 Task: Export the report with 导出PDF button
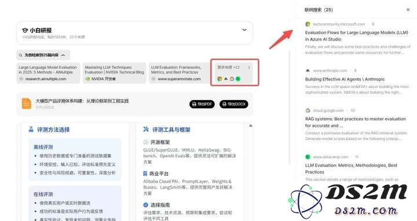202,104
